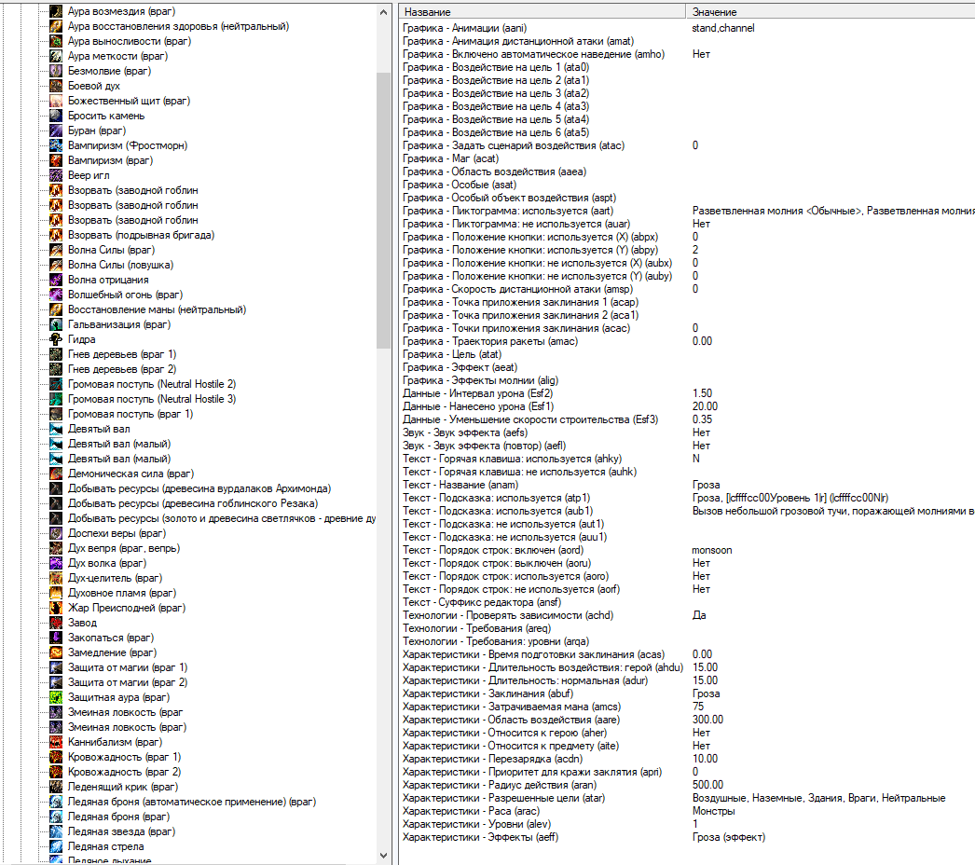Select Волна Силы (ловушка) entry
This screenshot has width=975, height=865.
click(x=120, y=265)
